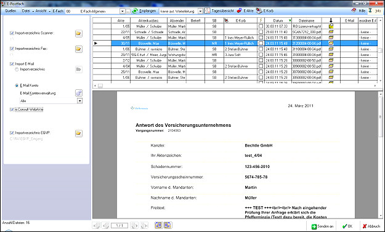Go to first page of preview

tap(97, 225)
